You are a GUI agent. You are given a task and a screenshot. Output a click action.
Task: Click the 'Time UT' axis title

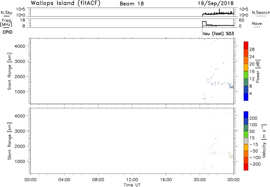132,185
